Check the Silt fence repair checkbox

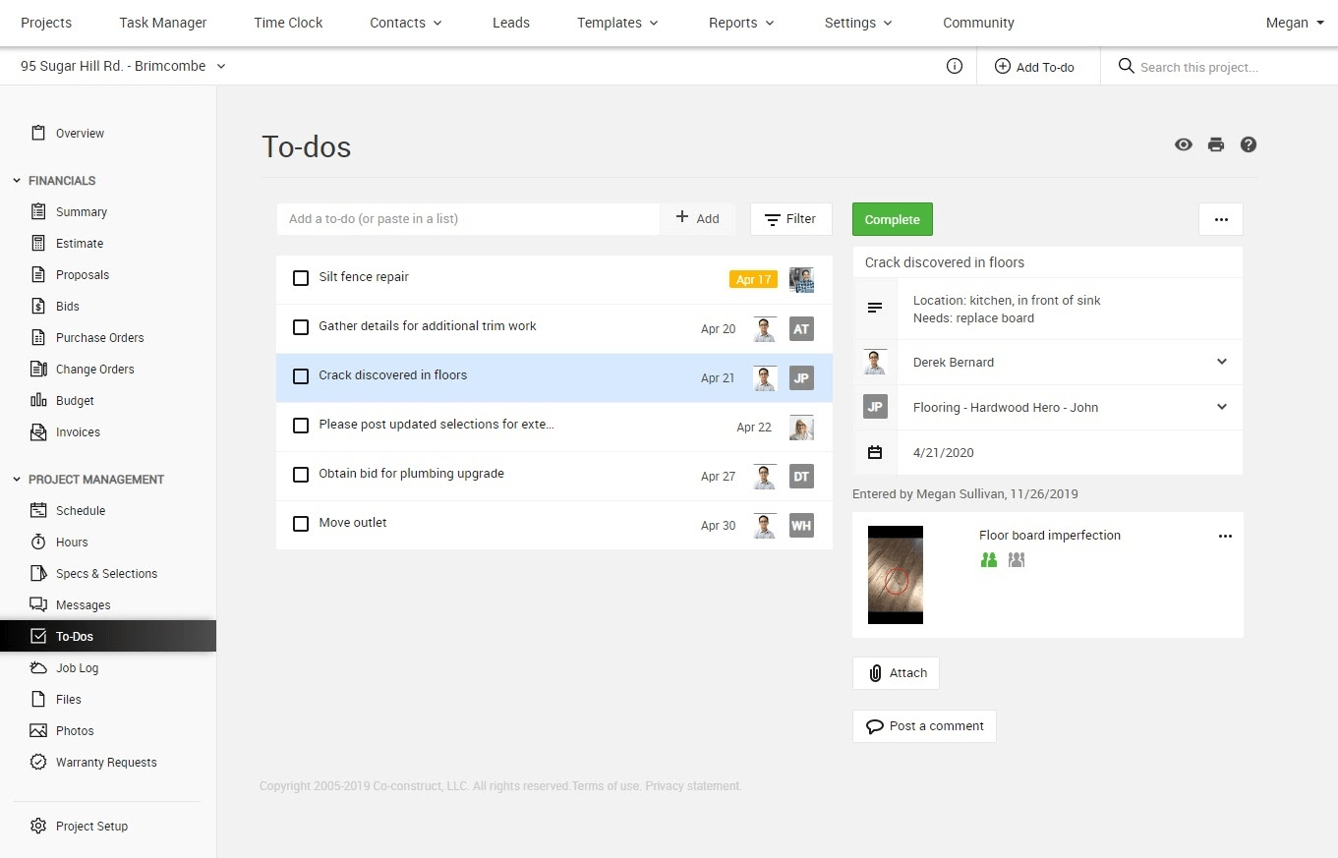[x=301, y=278]
